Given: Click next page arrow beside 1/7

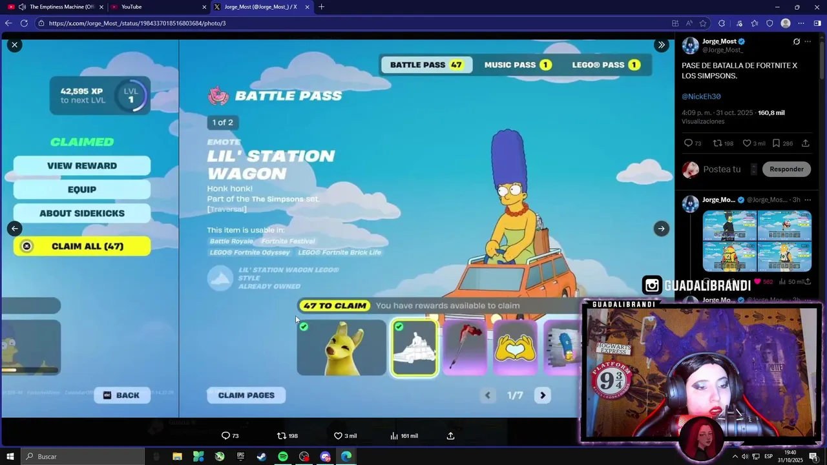Looking at the screenshot, I should pyautogui.click(x=543, y=395).
